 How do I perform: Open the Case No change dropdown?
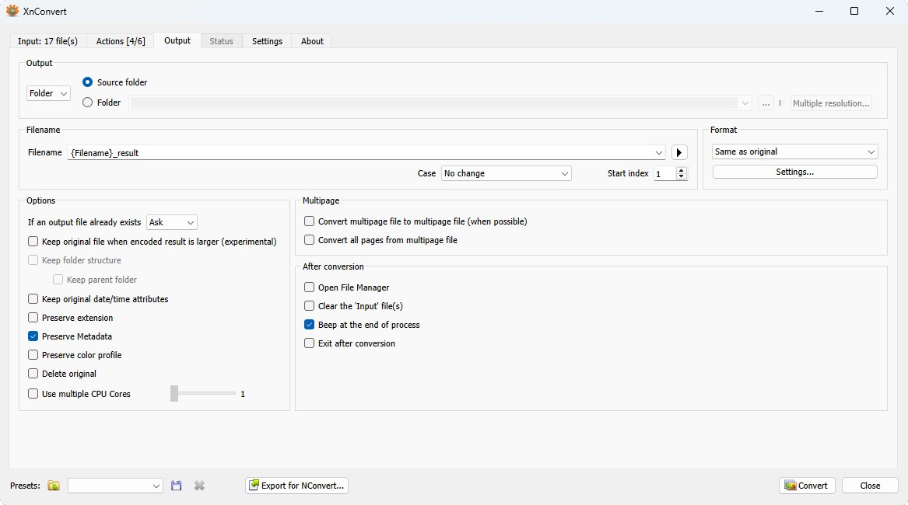point(506,173)
